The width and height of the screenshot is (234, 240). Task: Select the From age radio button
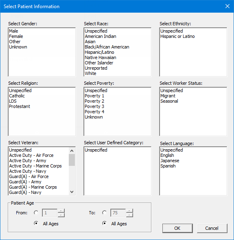click(36, 213)
